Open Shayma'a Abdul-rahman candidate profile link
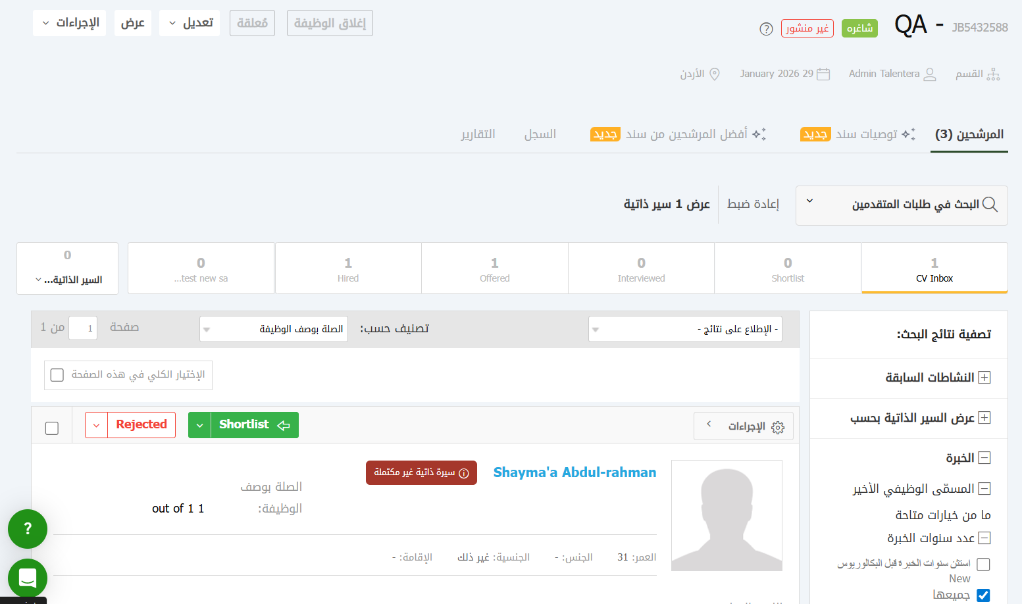Viewport: 1022px width, 604px height. tap(575, 472)
